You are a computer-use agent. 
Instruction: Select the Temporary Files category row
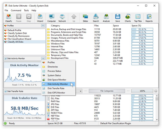click(x=100, y=55)
